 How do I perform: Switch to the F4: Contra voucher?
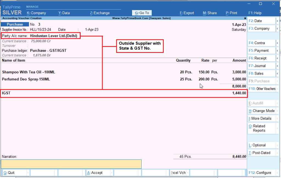click(262, 43)
